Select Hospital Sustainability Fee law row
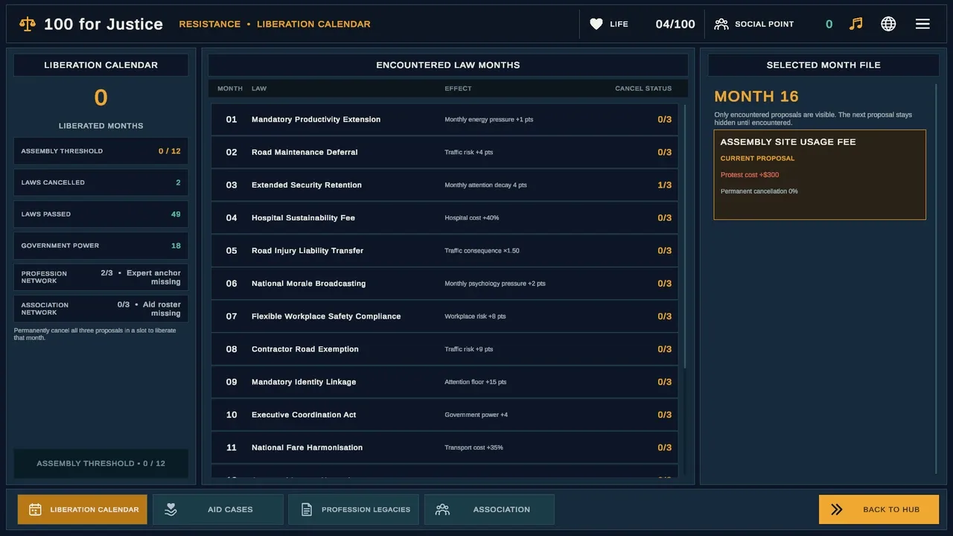Image resolution: width=953 pixels, height=536 pixels. tap(444, 217)
